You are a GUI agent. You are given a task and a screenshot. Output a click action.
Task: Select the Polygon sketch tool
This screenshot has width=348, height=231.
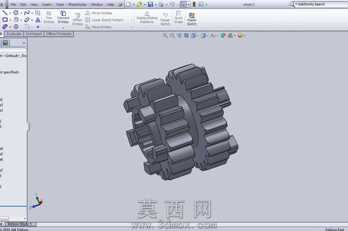(x=16, y=27)
